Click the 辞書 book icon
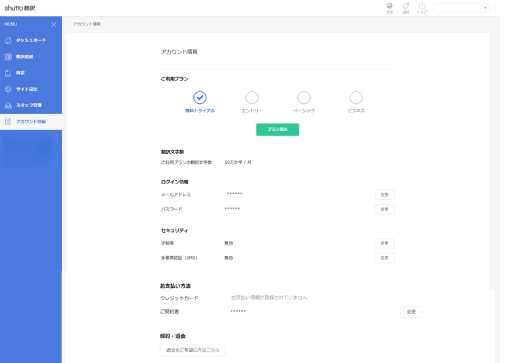 click(8, 73)
